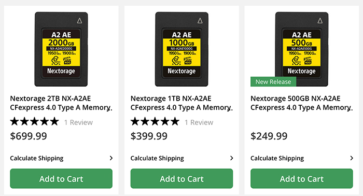Select the green New Release badge
Viewport: 363px width, 196px height.
point(273,82)
